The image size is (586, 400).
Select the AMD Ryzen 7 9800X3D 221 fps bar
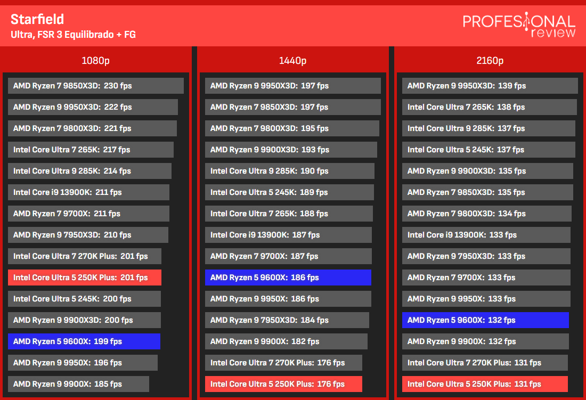[92, 128]
